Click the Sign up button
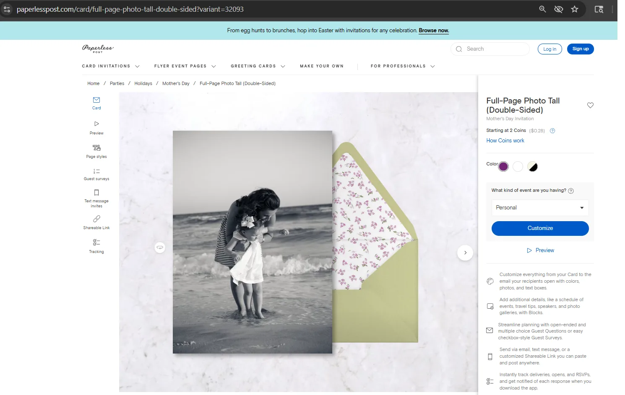625x395 pixels. point(580,49)
